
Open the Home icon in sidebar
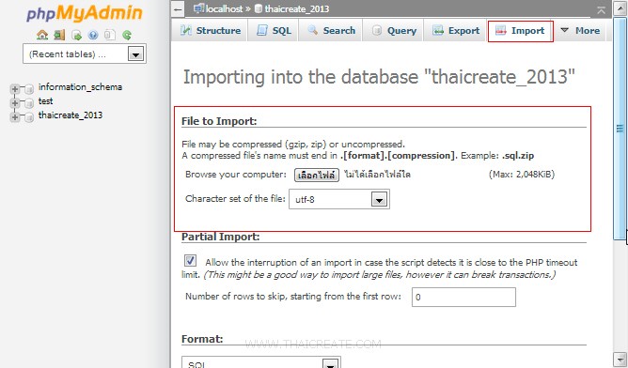(x=42, y=35)
